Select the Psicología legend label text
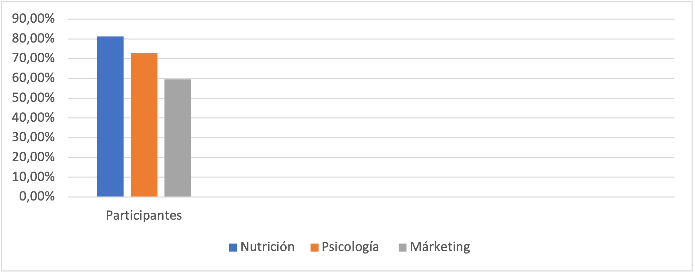695x273 pixels. (x=350, y=247)
